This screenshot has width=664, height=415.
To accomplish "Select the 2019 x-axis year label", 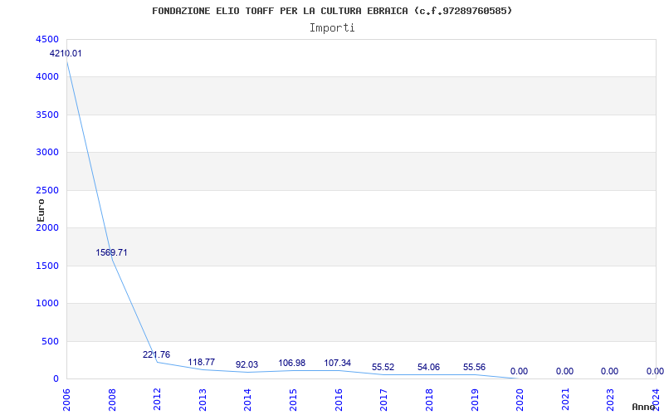I will pyautogui.click(x=474, y=400).
